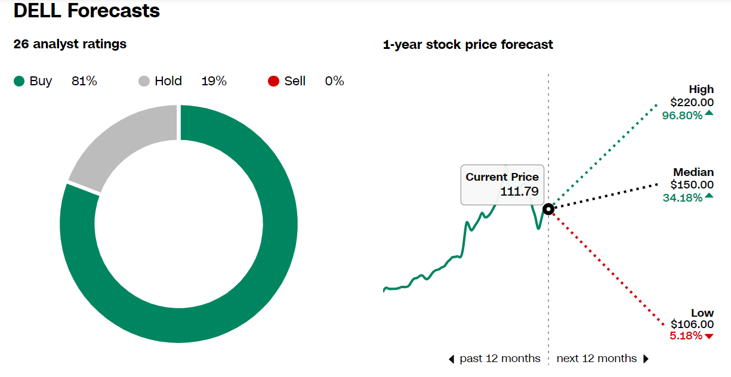Screen dimensions: 731x377
Task: Click the DELL Forecasts heading
Action: click(87, 10)
